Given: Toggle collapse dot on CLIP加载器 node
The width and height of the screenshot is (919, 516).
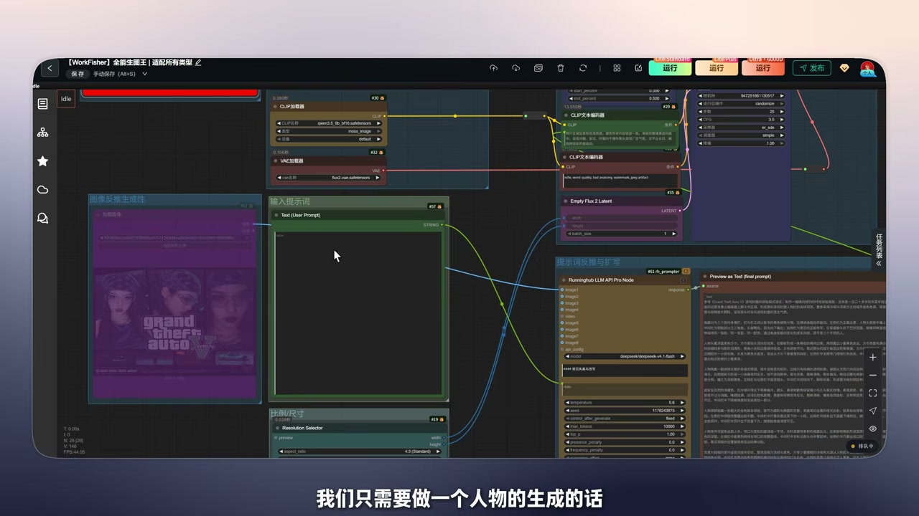Looking at the screenshot, I should coord(276,107).
